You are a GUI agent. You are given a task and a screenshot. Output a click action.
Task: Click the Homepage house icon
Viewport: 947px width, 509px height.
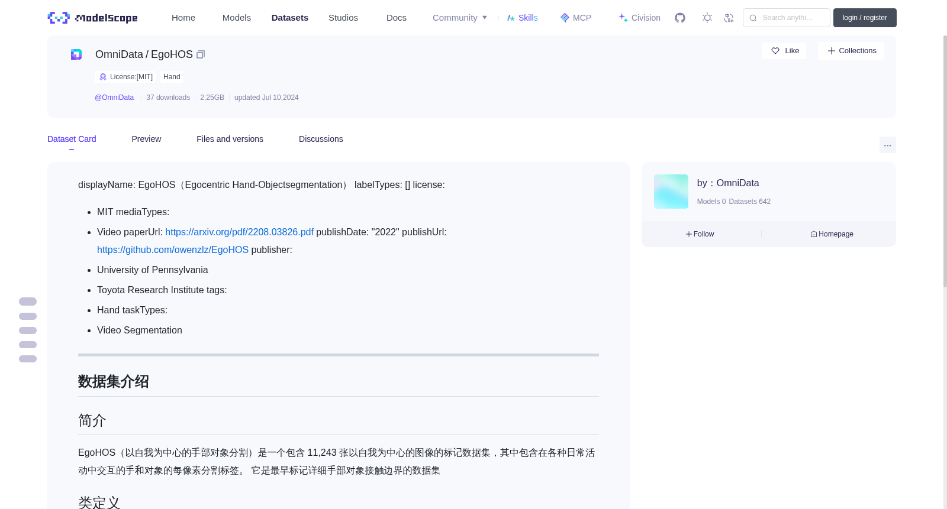814,234
